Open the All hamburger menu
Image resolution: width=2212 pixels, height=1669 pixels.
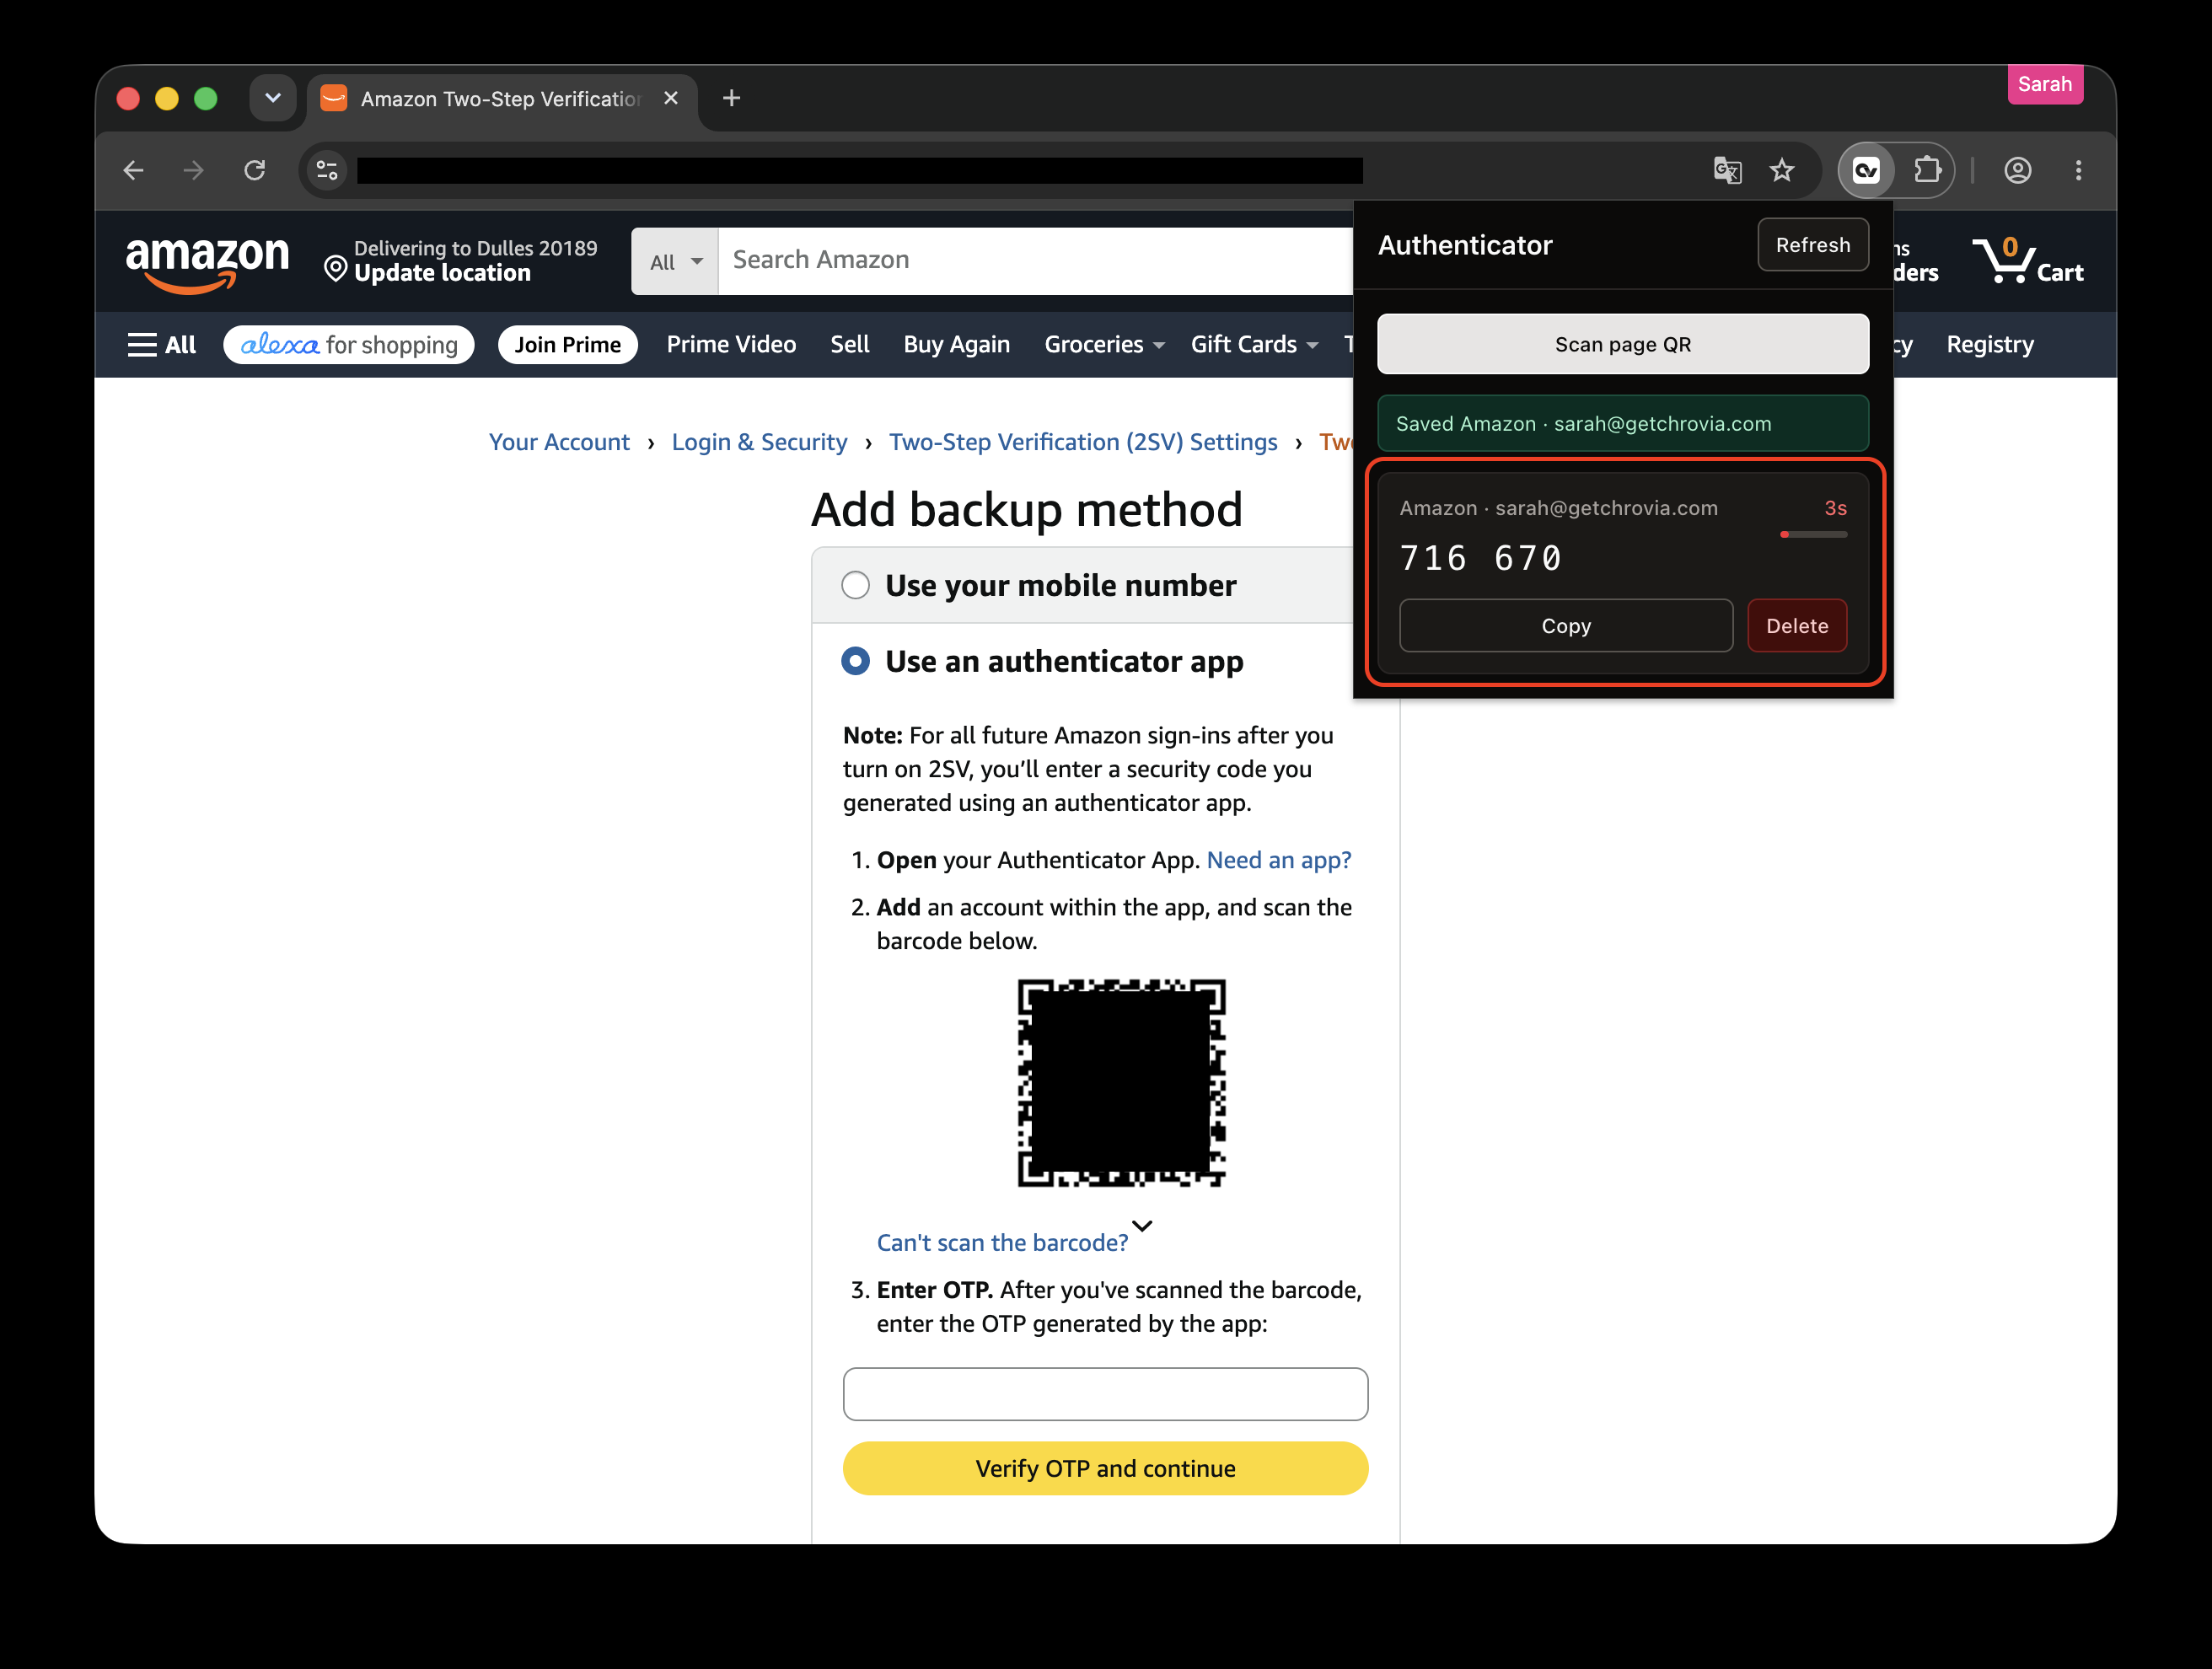pyautogui.click(x=162, y=345)
